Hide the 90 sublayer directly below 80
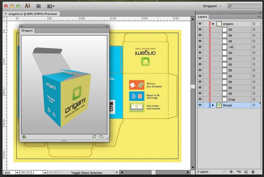264x177 pixels. 200,64
